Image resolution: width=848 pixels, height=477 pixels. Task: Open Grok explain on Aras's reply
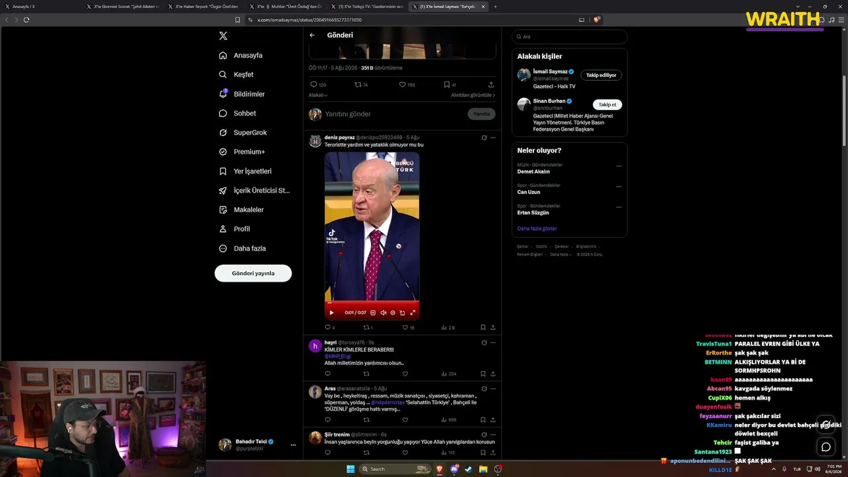point(484,389)
